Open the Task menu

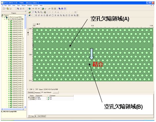coord(18,5)
